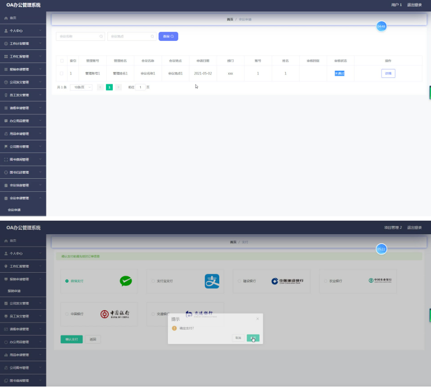Click the 会议名称 search input

(x=80, y=36)
